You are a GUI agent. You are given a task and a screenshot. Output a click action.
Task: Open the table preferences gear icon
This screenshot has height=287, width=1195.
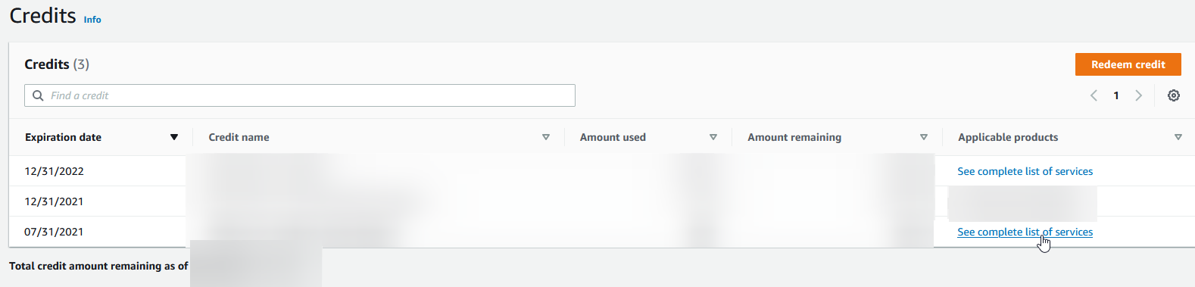point(1173,95)
